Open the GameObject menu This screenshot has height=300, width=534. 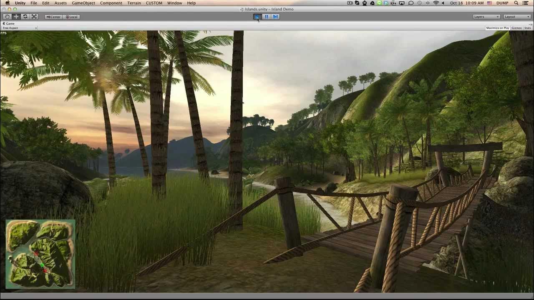coord(83,3)
